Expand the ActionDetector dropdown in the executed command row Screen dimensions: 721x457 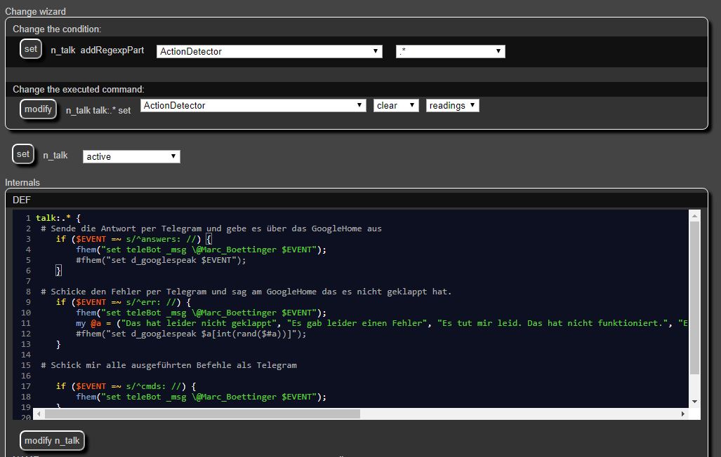coord(253,106)
